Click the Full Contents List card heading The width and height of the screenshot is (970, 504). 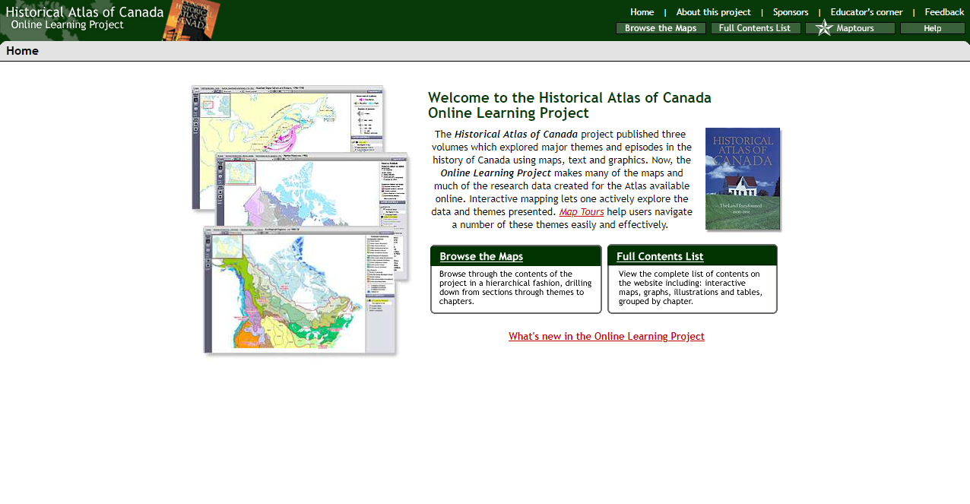pyautogui.click(x=660, y=256)
